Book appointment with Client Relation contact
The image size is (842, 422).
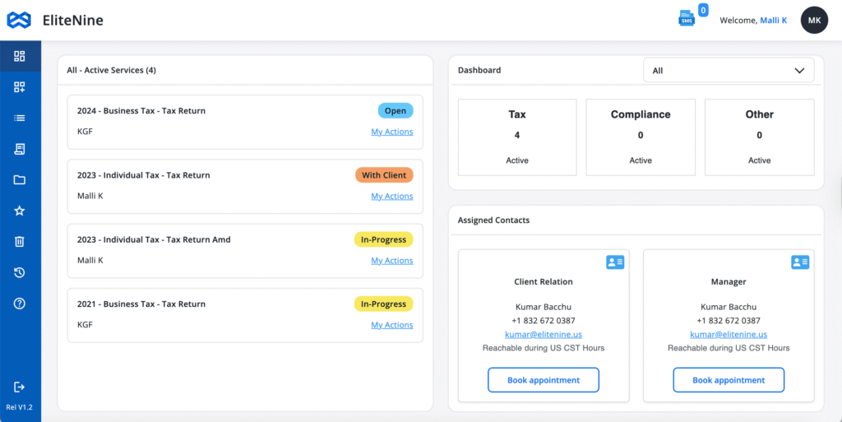(543, 380)
